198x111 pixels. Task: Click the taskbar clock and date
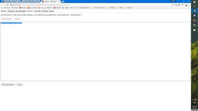tap(195, 107)
